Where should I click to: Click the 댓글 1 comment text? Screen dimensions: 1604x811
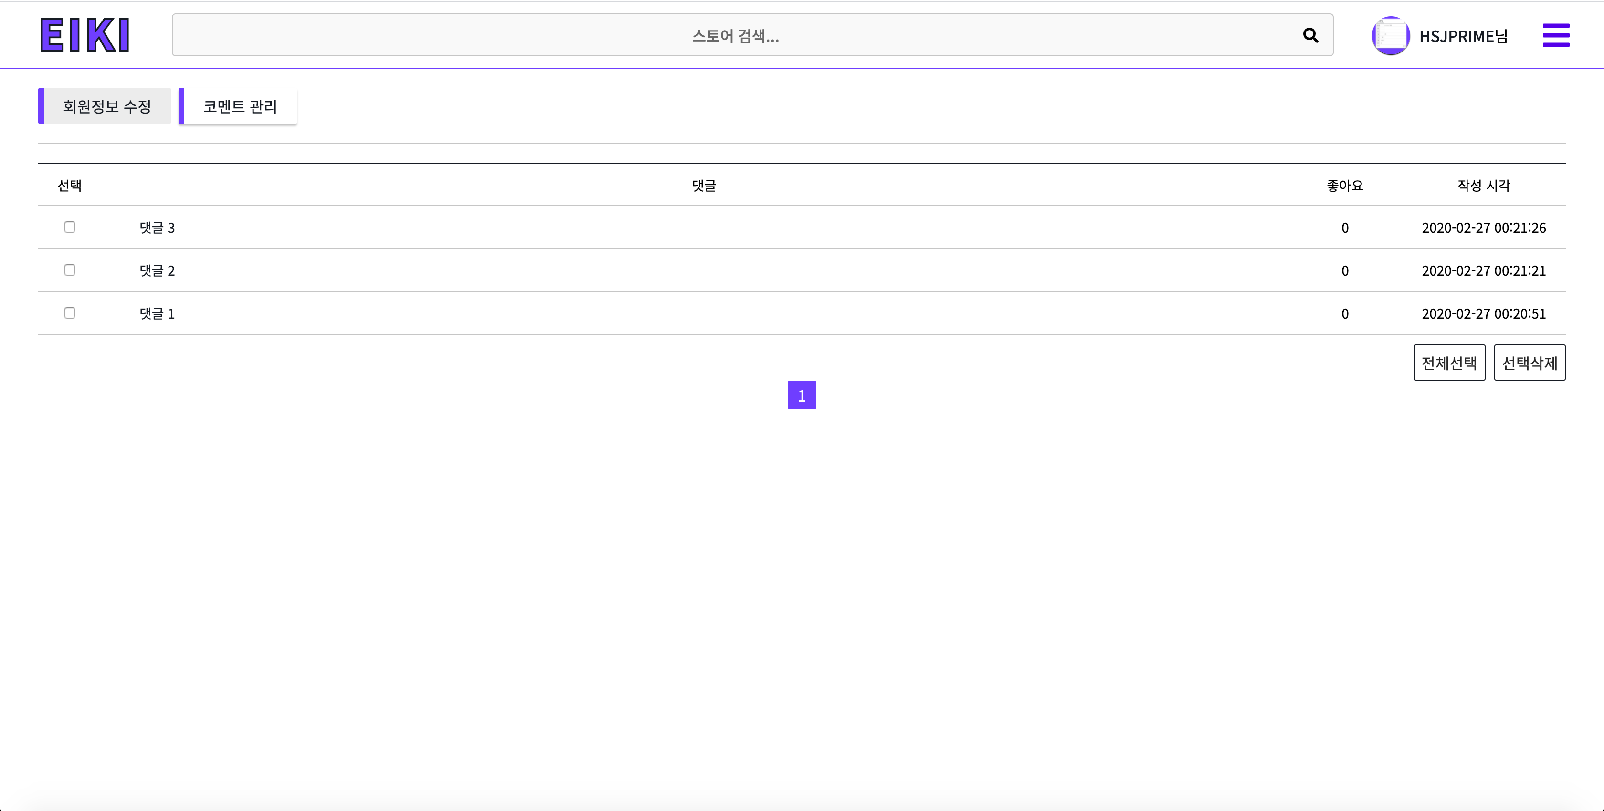(x=157, y=314)
